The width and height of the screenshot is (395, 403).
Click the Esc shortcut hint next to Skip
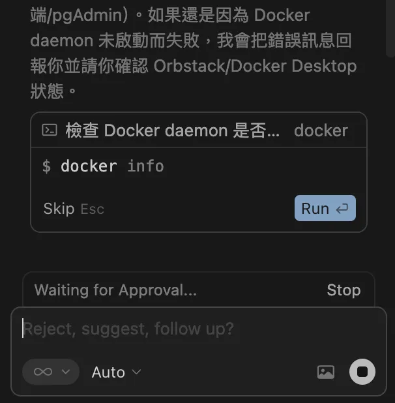(x=92, y=209)
